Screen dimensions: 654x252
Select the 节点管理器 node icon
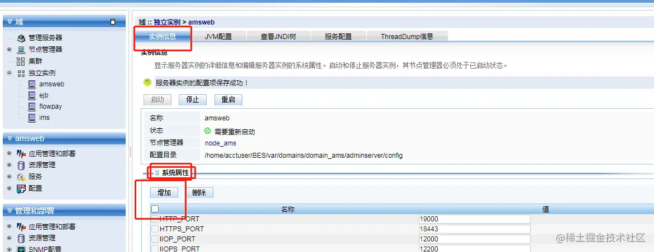(x=21, y=50)
